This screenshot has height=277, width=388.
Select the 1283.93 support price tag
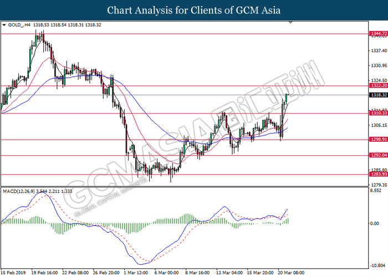coord(377,175)
